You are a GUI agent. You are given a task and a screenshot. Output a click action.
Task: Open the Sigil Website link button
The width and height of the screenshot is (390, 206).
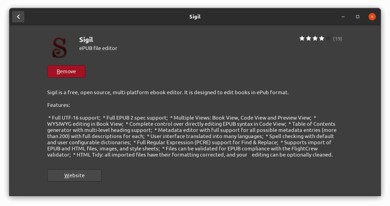pos(74,175)
